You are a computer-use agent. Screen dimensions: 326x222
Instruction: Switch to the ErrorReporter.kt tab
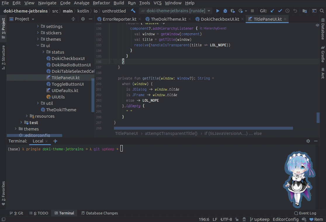pyautogui.click(x=119, y=19)
